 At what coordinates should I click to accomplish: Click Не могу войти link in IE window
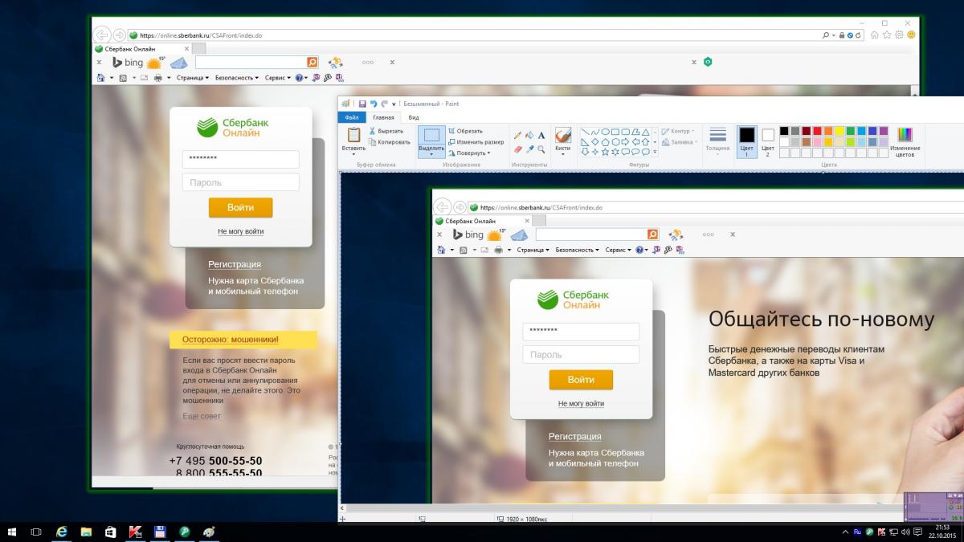pos(240,231)
